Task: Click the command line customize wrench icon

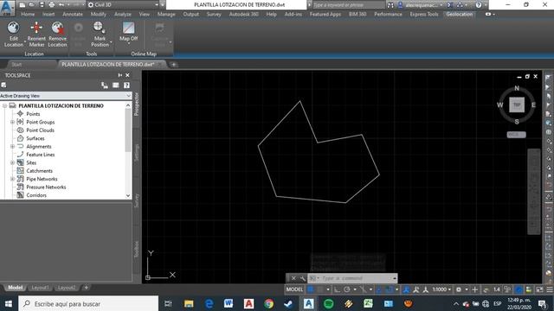Action: click(303, 278)
